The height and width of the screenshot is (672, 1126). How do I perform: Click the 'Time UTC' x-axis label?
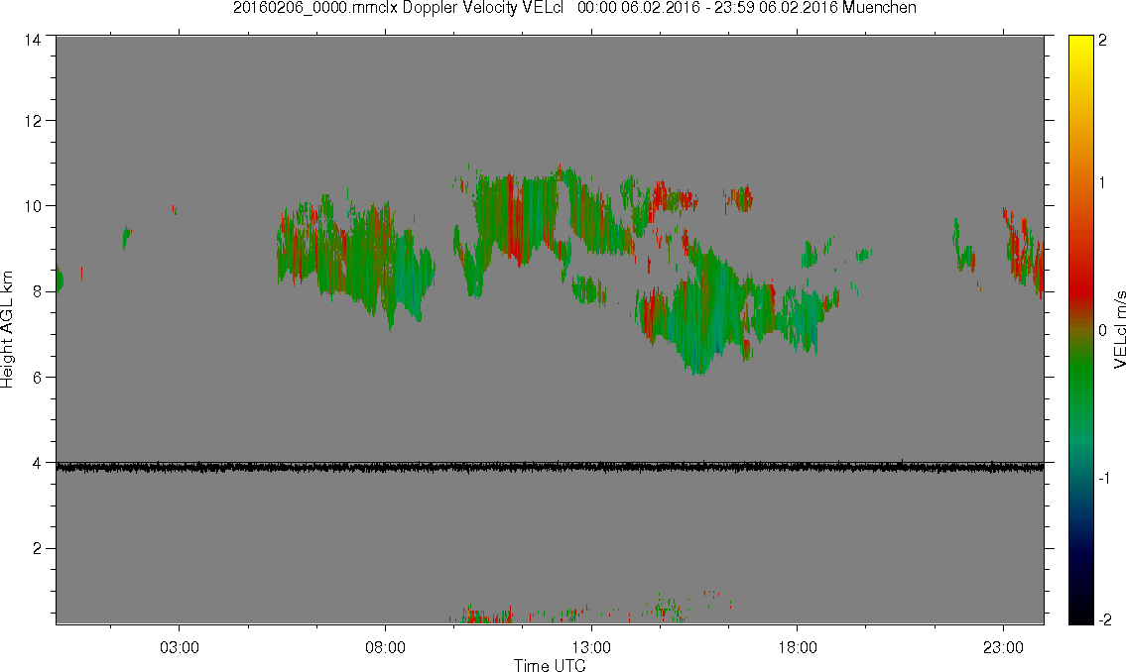[x=550, y=665]
